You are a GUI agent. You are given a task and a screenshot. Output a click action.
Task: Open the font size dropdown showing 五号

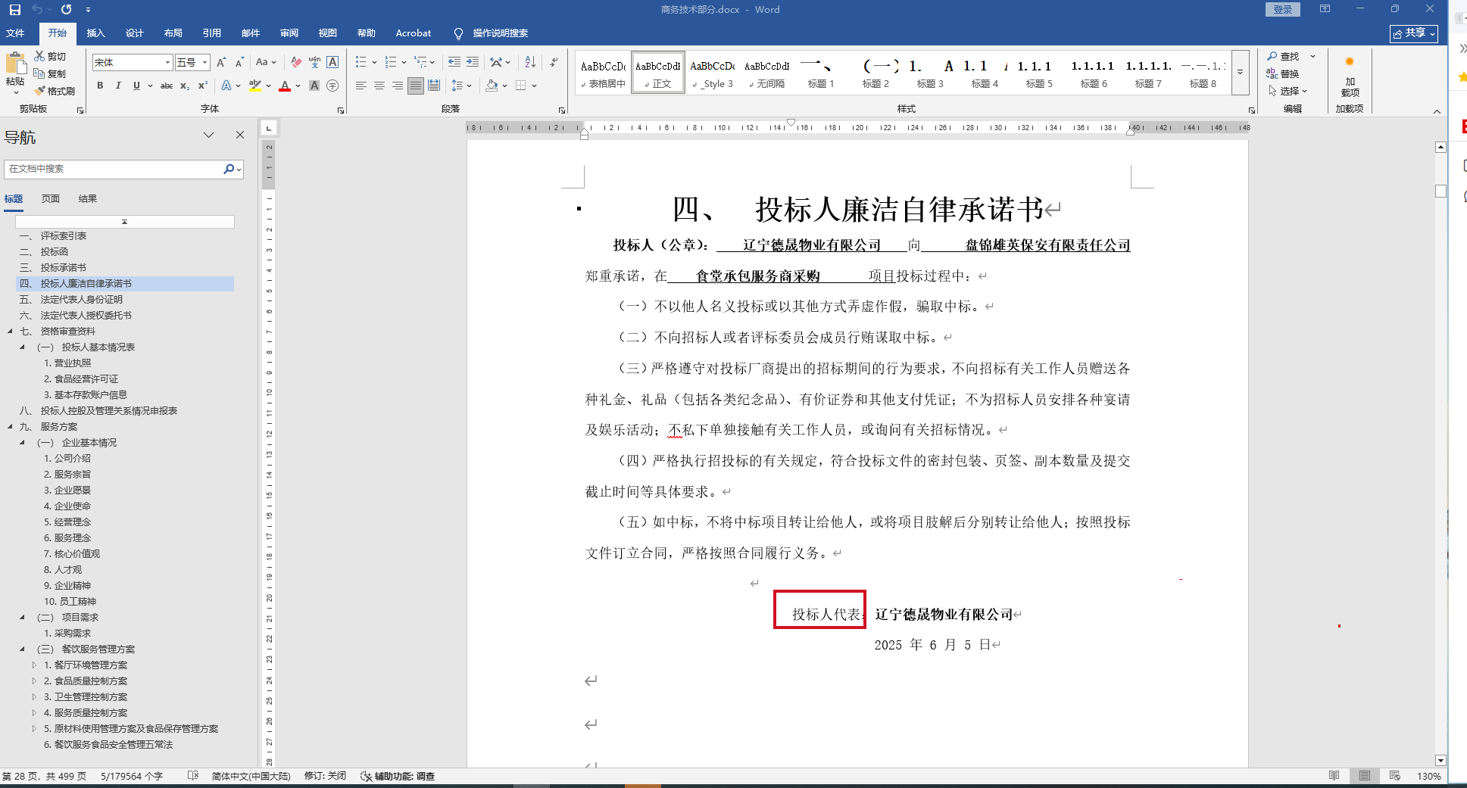click(205, 62)
